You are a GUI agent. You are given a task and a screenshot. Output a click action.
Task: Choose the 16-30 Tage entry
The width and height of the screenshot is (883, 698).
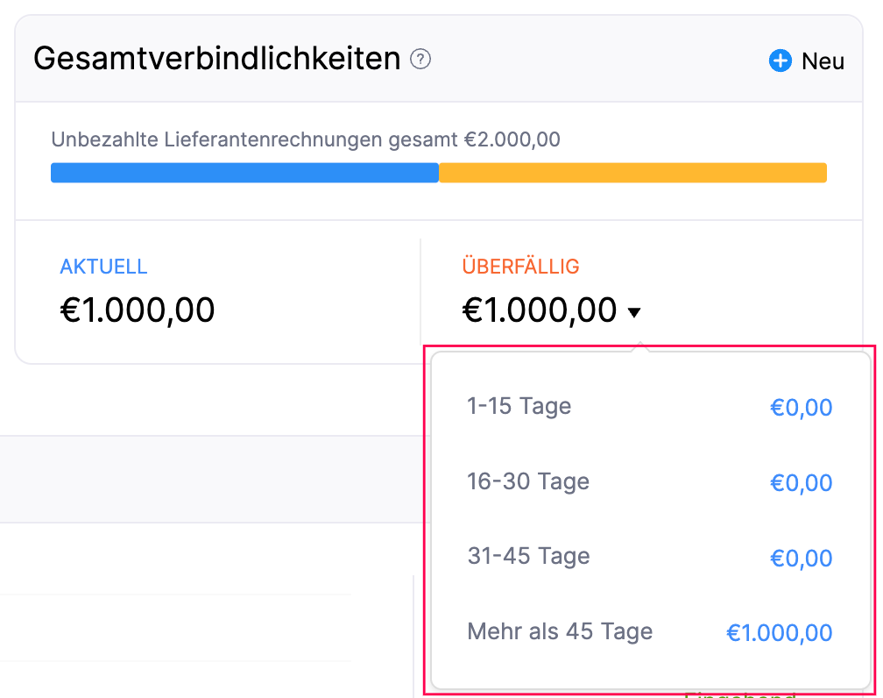(x=528, y=481)
